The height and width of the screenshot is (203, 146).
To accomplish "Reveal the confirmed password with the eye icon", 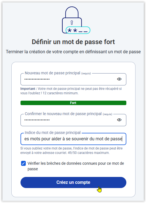I will point(119,120).
